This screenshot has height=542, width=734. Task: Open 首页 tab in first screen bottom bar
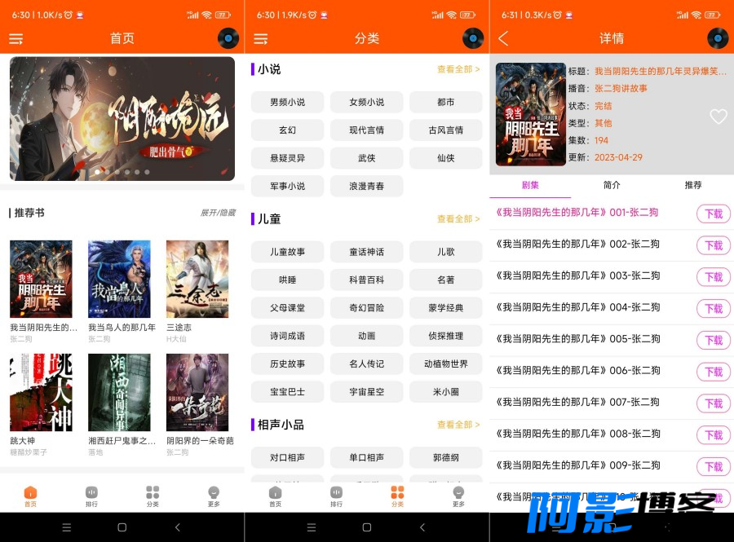pyautogui.click(x=30, y=496)
